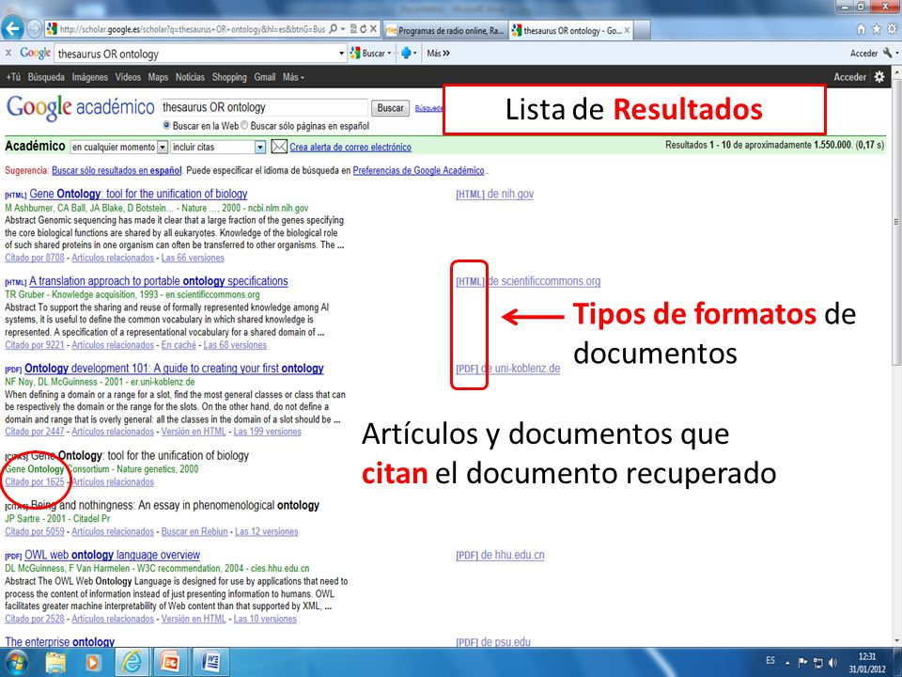902x677 pixels.
Task: Expand the 'Más »' toolbar overflow
Action: (439, 53)
